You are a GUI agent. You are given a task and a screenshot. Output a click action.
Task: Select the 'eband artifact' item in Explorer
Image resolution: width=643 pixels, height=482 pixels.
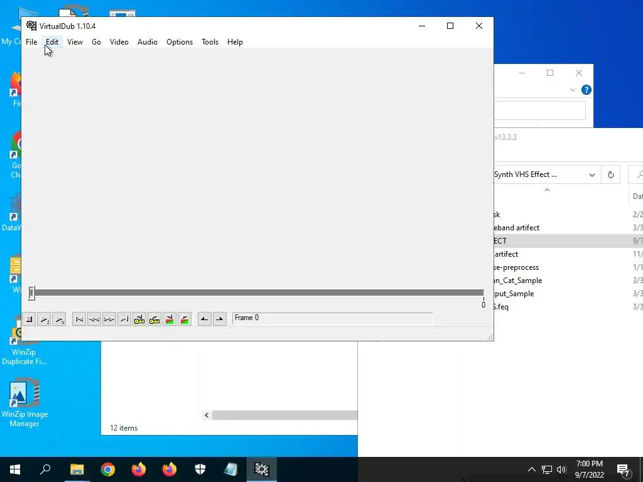516,227
